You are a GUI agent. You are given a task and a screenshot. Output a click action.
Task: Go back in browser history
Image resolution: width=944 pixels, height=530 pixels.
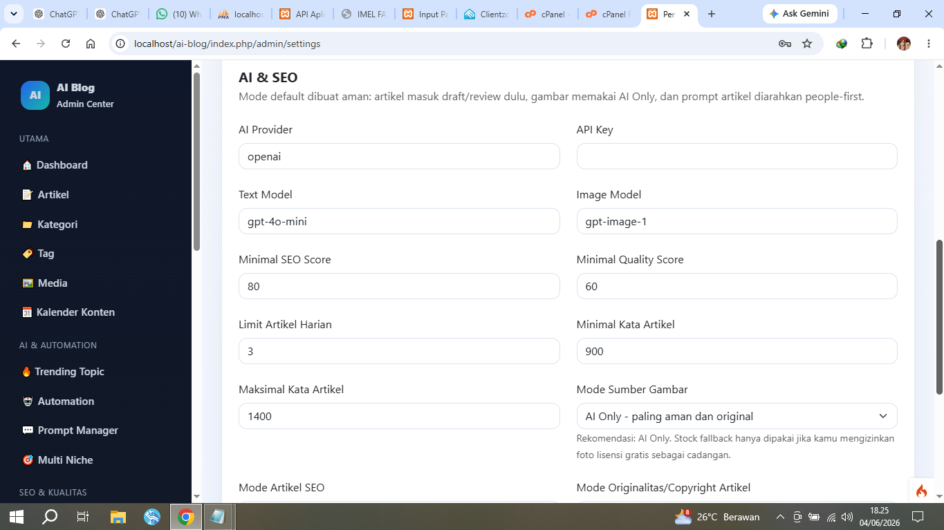pos(16,44)
